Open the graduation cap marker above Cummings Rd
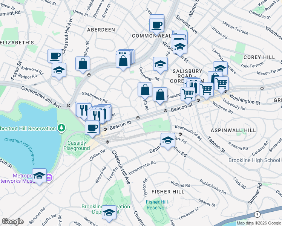The width and height of the screenshot is (282, 226). [x=160, y=64]
